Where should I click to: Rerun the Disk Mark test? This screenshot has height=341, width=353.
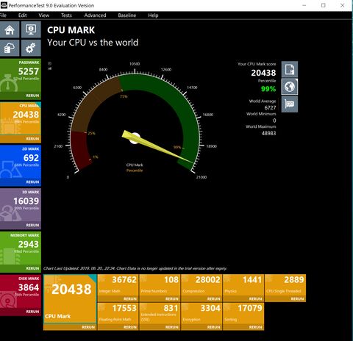click(x=32, y=312)
